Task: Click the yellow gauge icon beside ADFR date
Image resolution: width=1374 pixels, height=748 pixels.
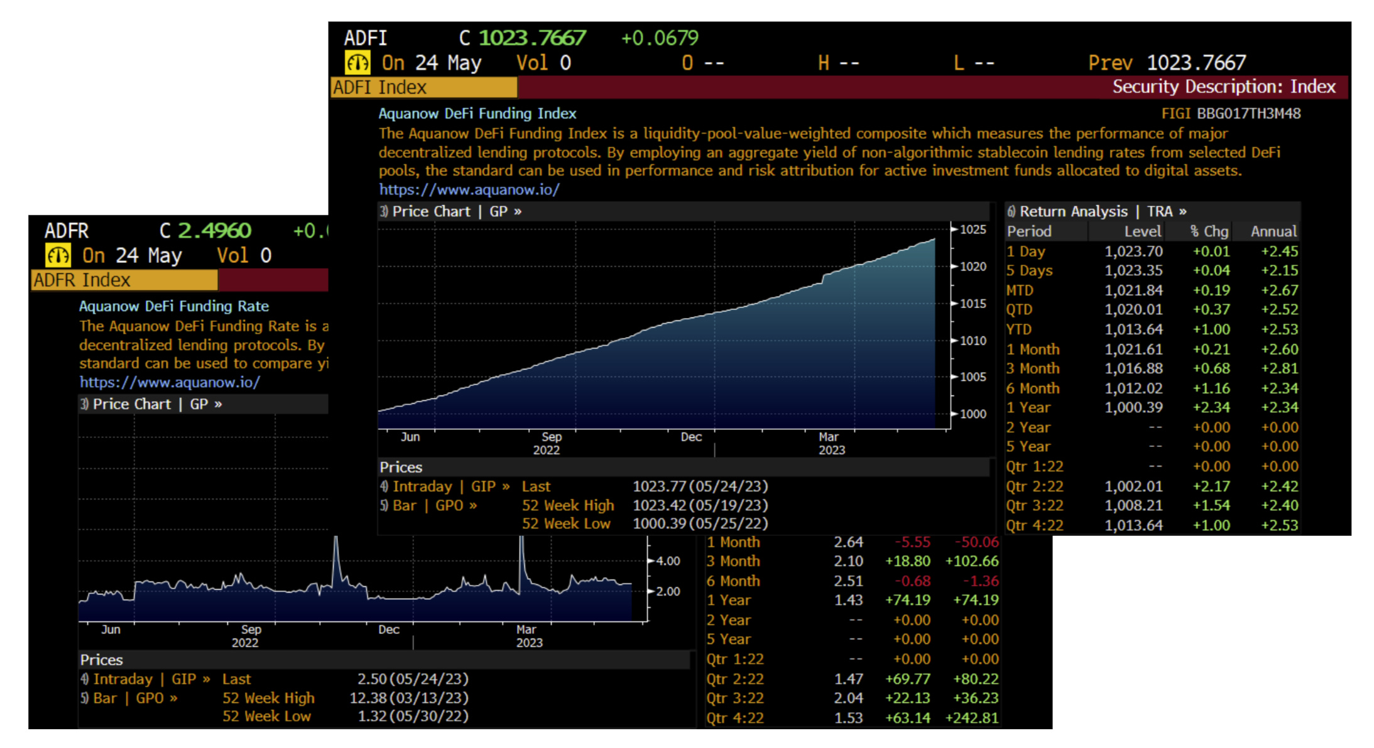Action: [x=57, y=255]
